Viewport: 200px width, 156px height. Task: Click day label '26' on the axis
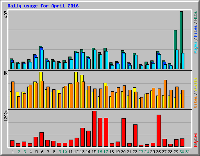(x=158, y=152)
